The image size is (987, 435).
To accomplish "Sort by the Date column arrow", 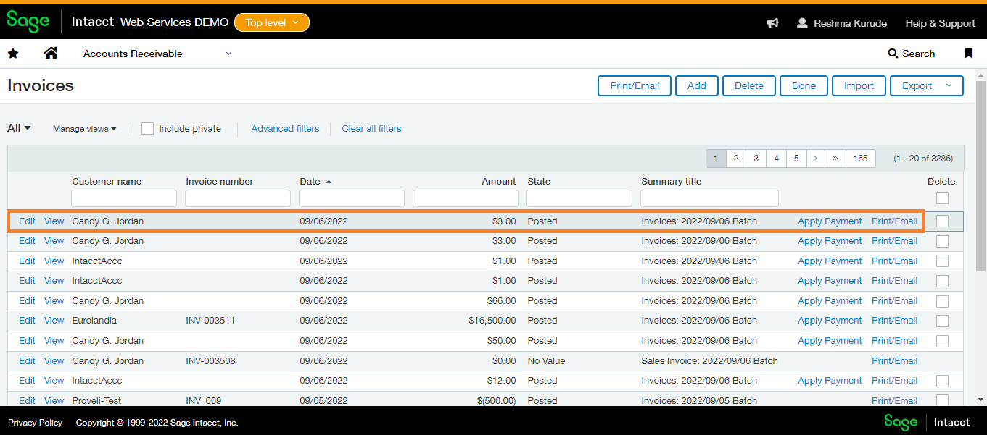I will 329,182.
